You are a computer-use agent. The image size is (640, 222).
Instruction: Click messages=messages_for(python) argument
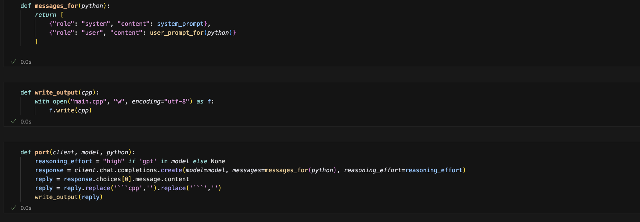click(x=285, y=170)
